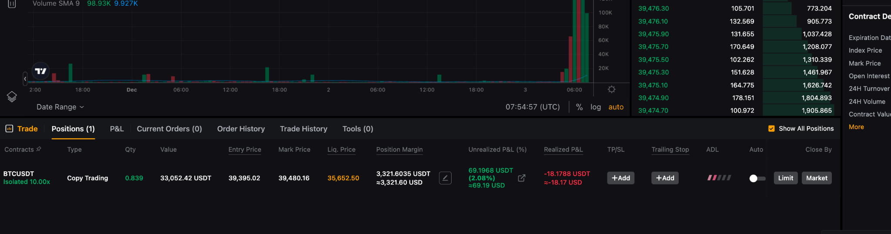Open chart settings gear icon
Screen dimensions: 891x234
(612, 89)
